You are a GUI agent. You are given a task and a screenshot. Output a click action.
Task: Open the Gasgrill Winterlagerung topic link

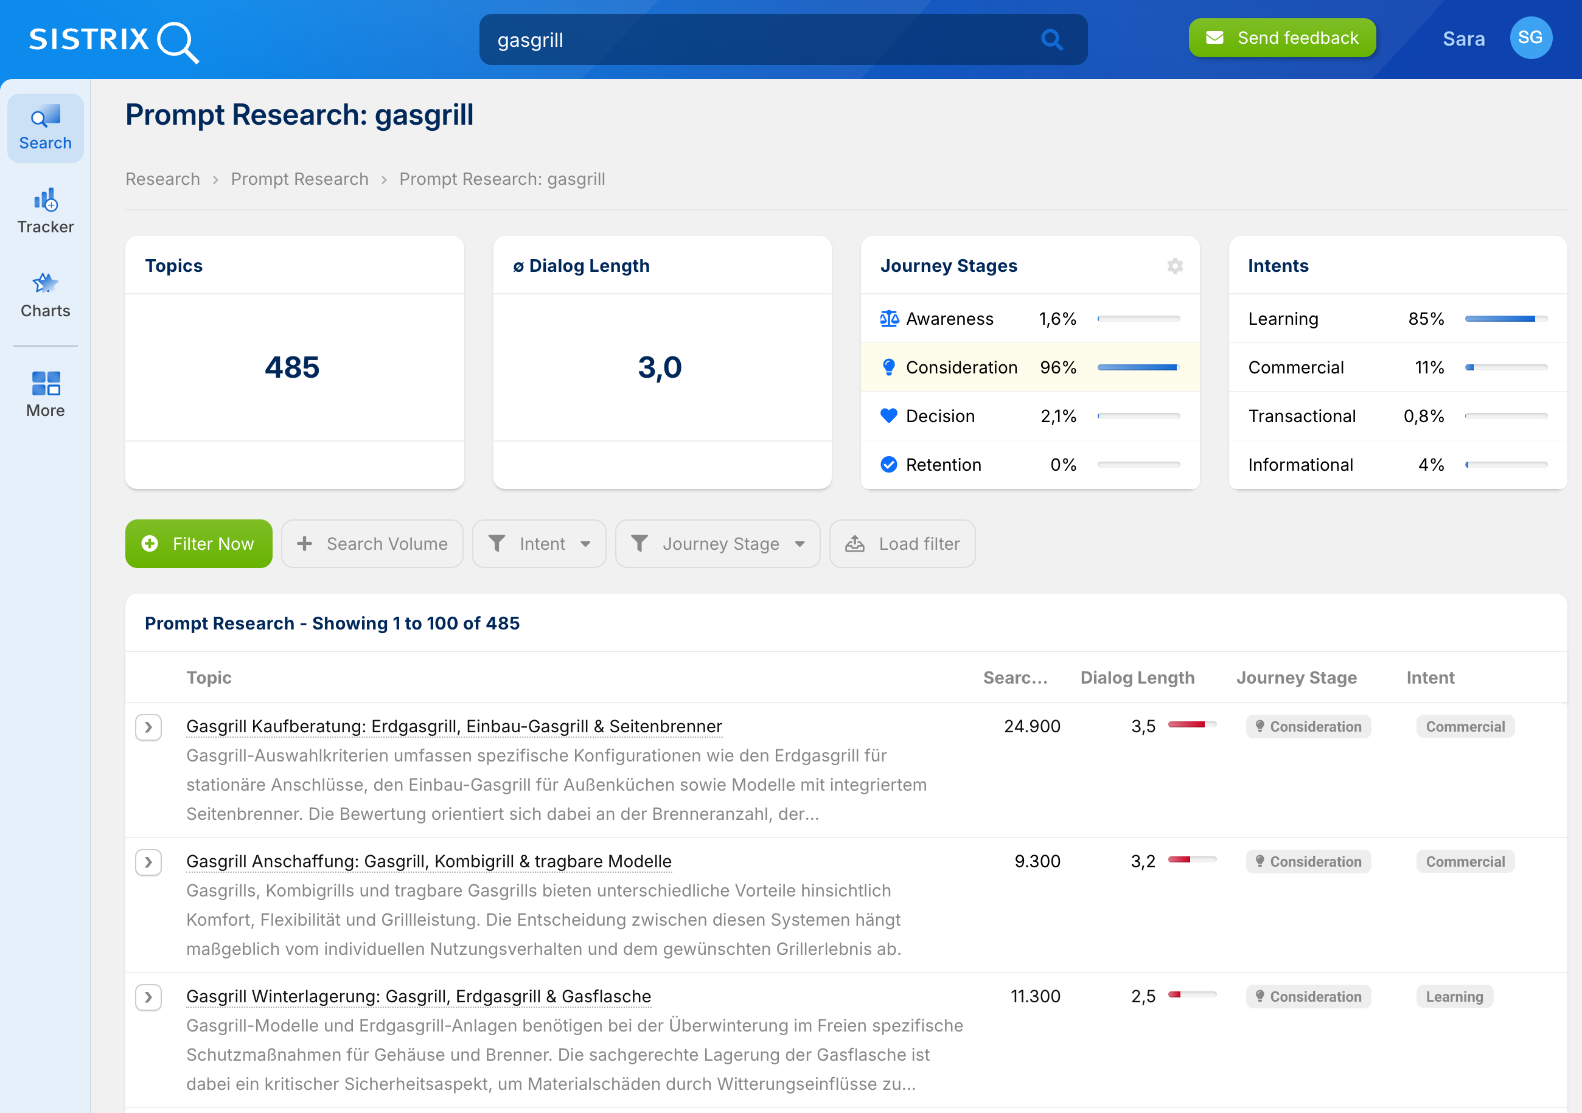coord(418,996)
